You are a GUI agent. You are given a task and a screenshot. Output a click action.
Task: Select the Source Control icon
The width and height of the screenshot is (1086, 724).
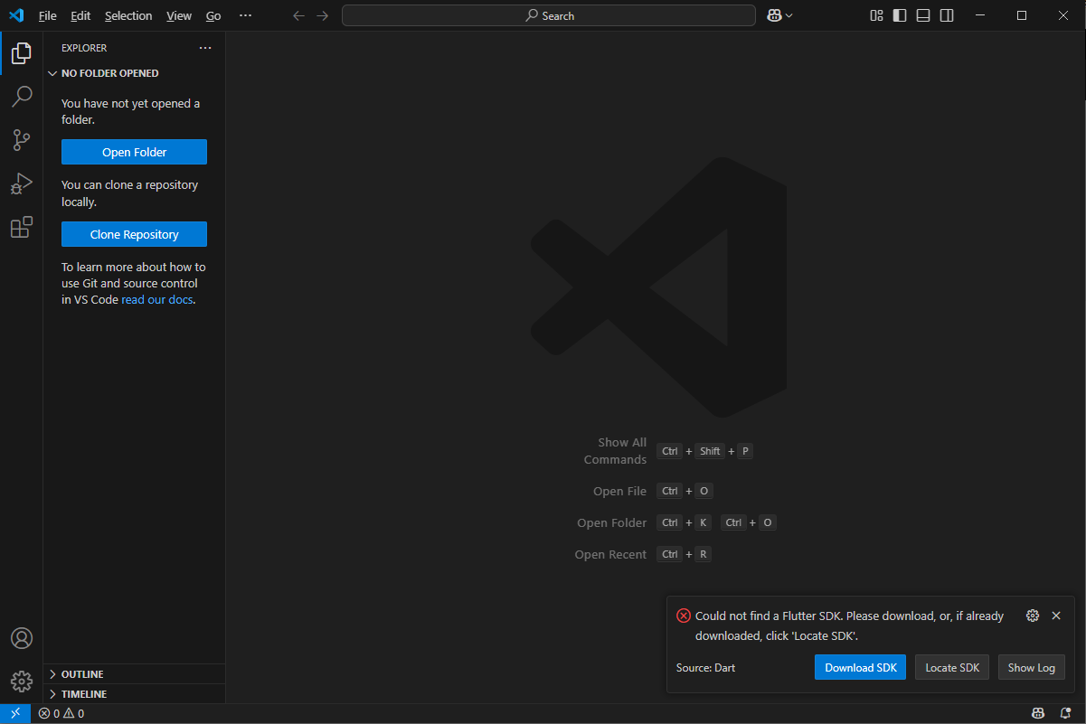21,140
